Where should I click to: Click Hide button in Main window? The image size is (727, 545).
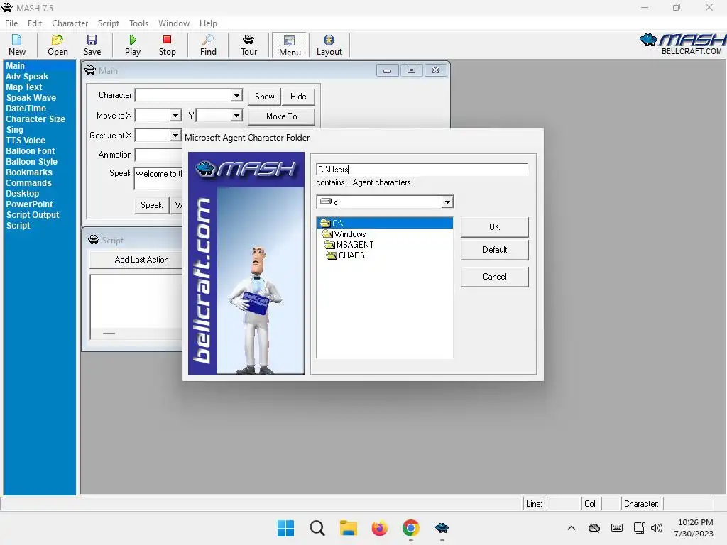click(x=298, y=97)
